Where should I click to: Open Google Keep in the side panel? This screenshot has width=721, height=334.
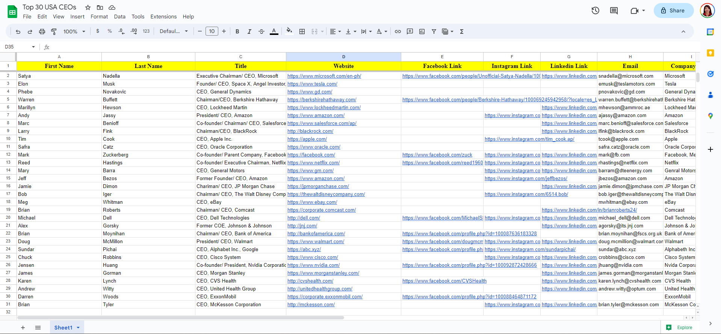click(x=710, y=53)
